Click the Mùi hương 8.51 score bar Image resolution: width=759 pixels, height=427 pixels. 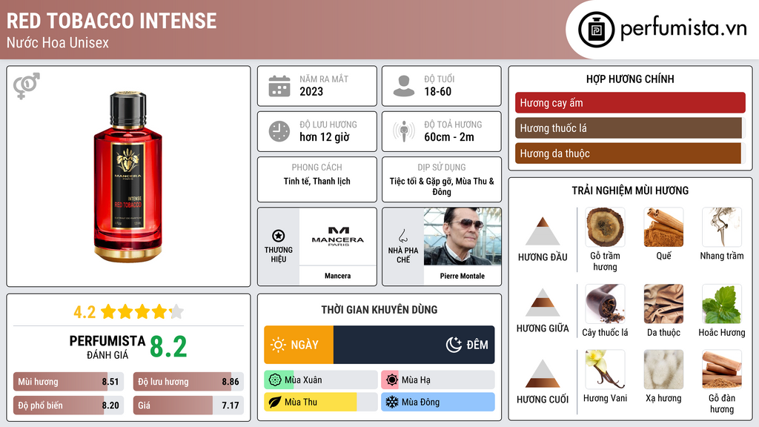(x=69, y=382)
